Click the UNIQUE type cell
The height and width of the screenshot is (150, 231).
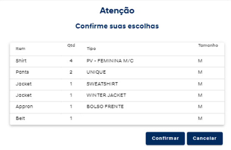pos(96,72)
